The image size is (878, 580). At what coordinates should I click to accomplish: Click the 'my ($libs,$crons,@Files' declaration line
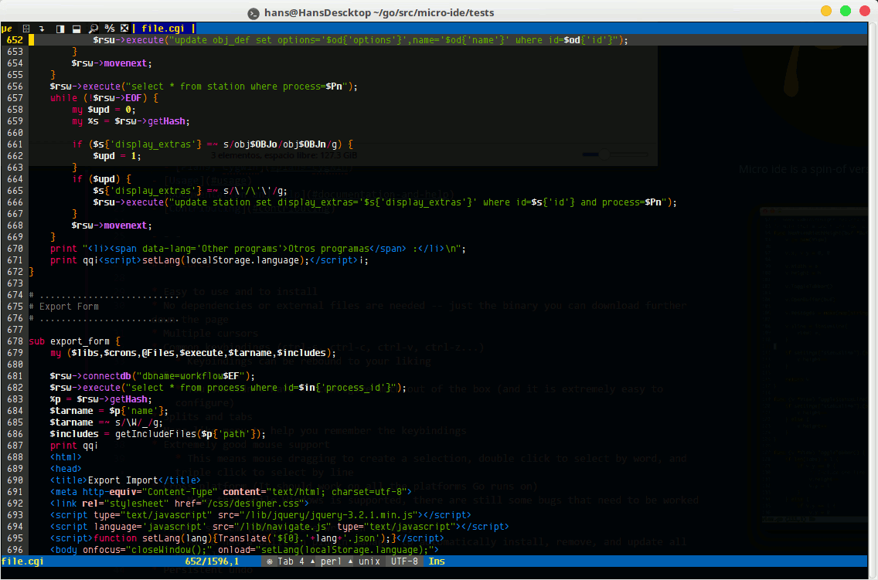(193, 353)
